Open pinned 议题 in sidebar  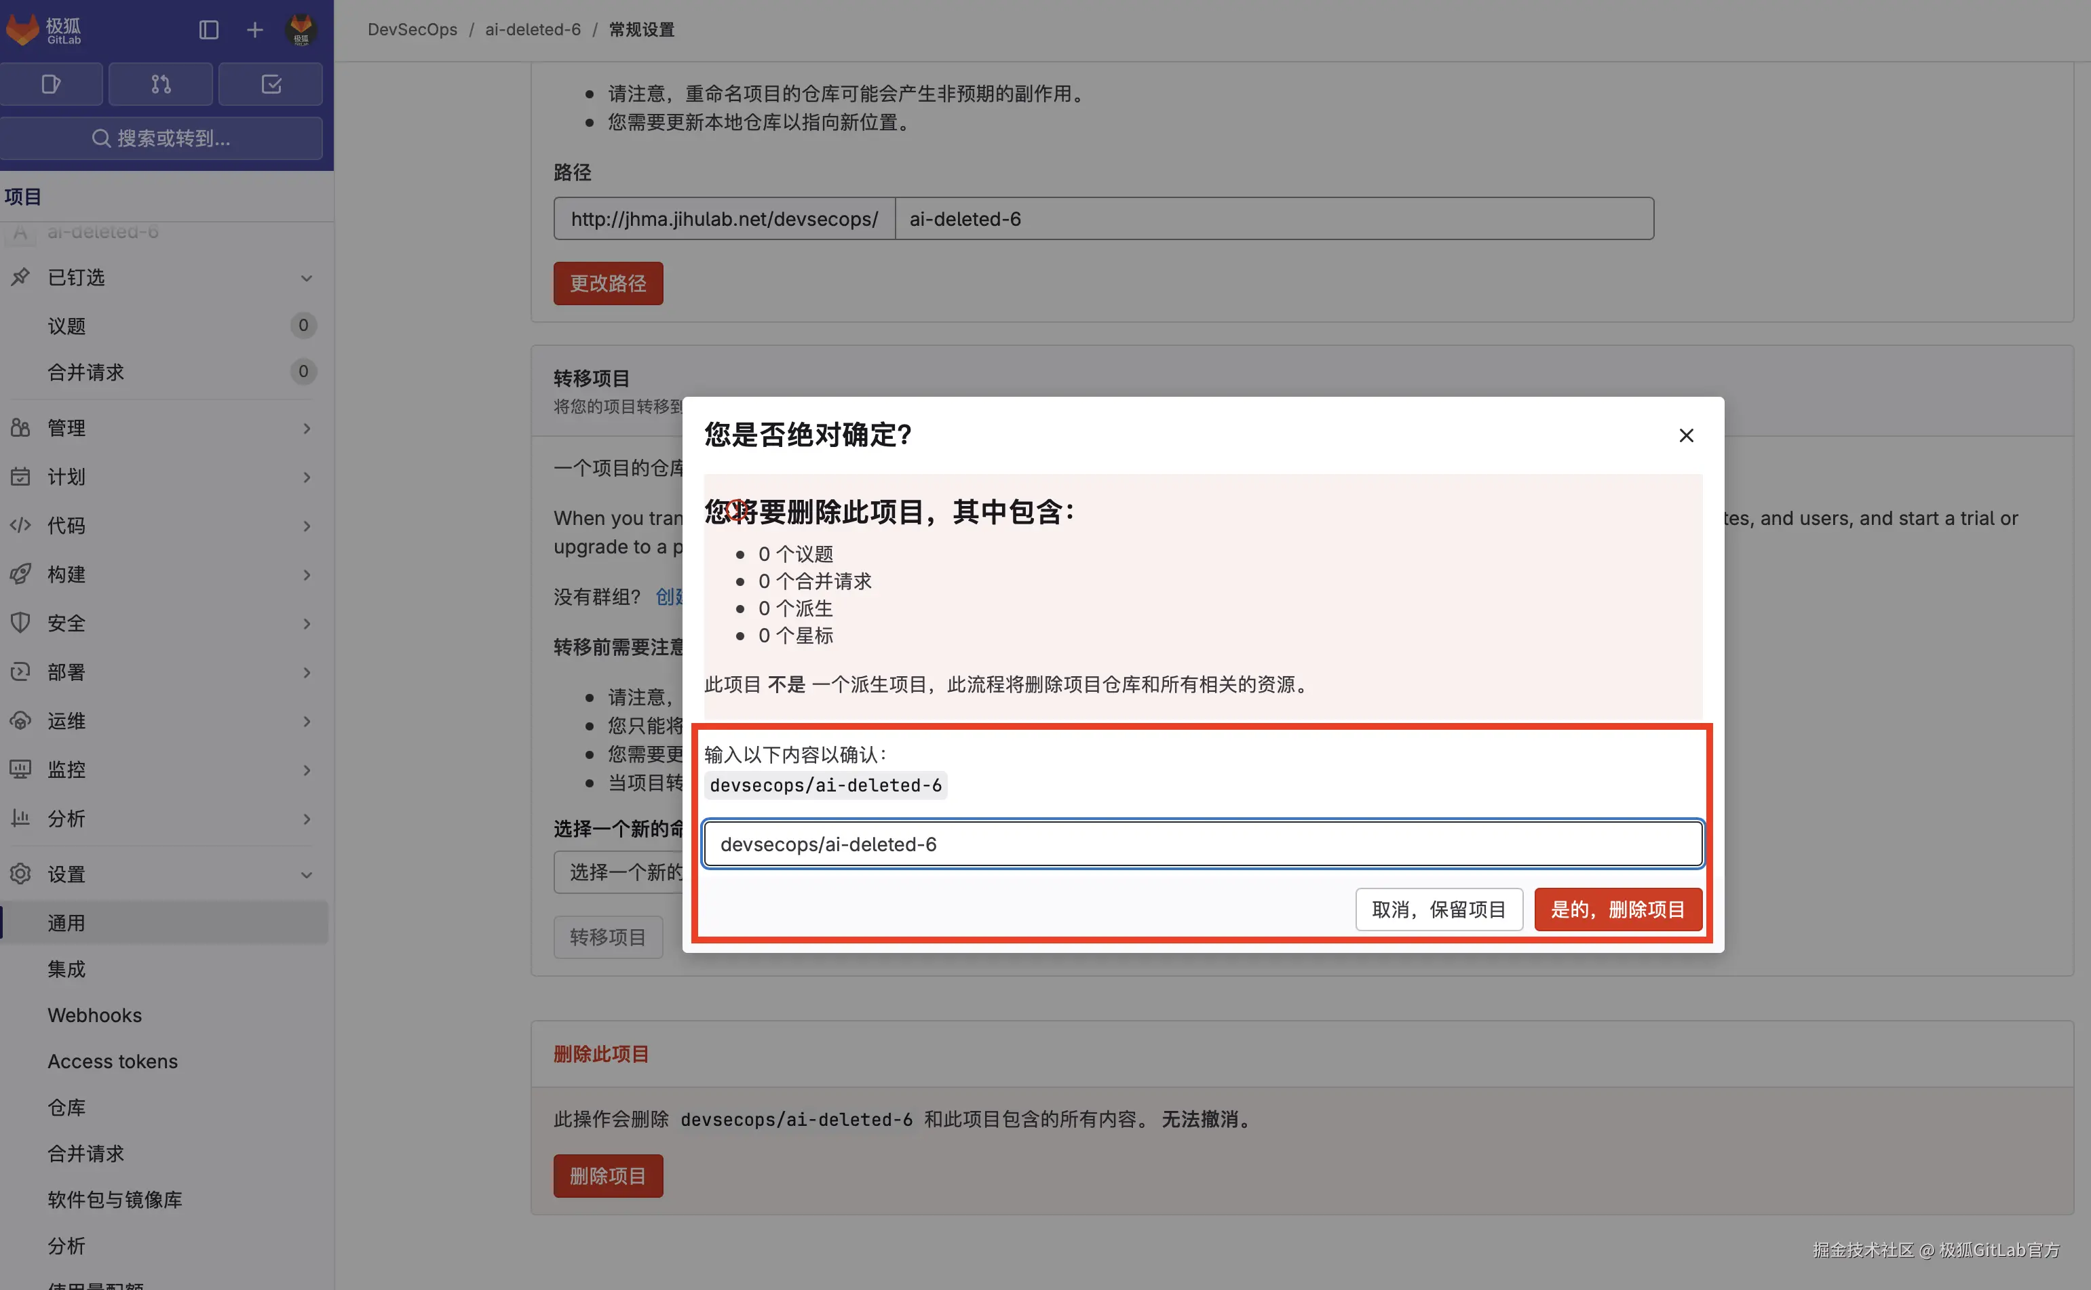[164, 325]
